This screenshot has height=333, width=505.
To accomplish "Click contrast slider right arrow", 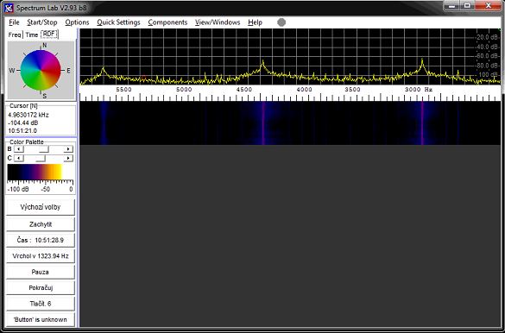I will [x=68, y=158].
